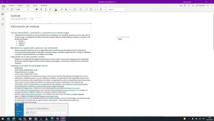This screenshot has width=214, height=121.
Task: Open the Configure mail flow and client access link
Action: coord(39,96)
